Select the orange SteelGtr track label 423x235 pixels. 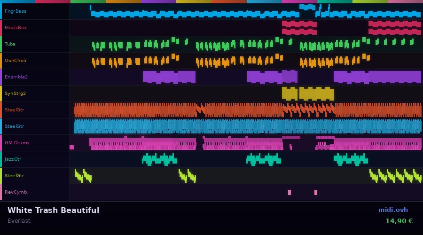click(x=14, y=110)
